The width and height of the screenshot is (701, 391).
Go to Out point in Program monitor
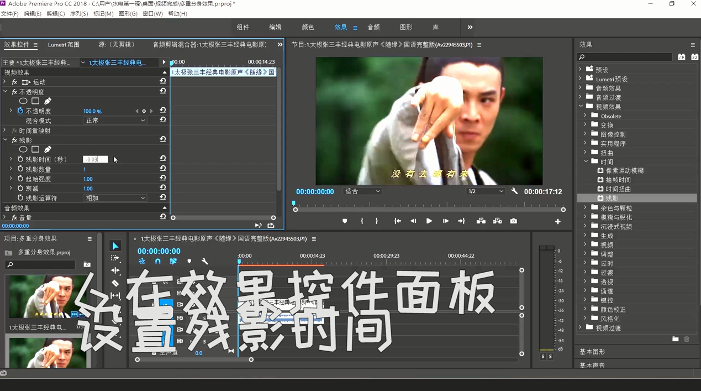pos(461,221)
